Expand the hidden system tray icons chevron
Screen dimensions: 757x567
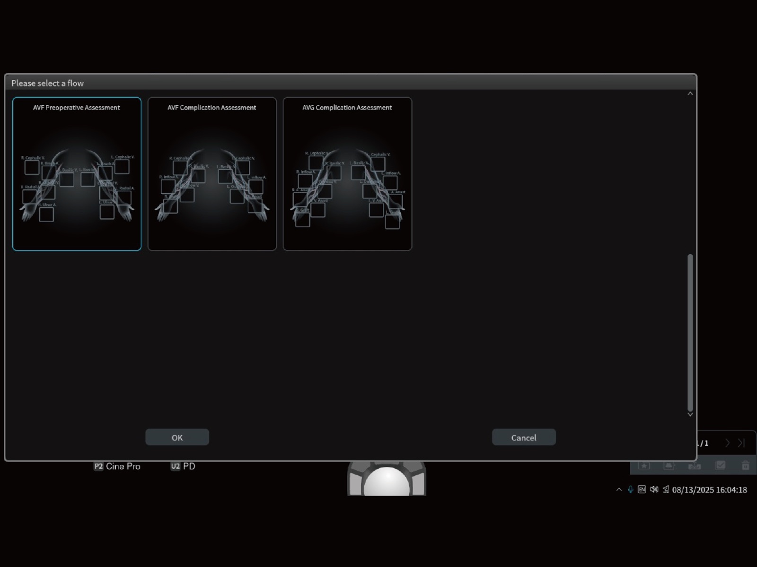coord(619,490)
